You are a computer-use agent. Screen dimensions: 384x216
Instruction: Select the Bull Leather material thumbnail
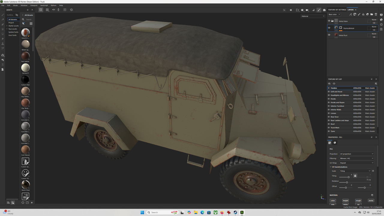[x=25, y=56]
